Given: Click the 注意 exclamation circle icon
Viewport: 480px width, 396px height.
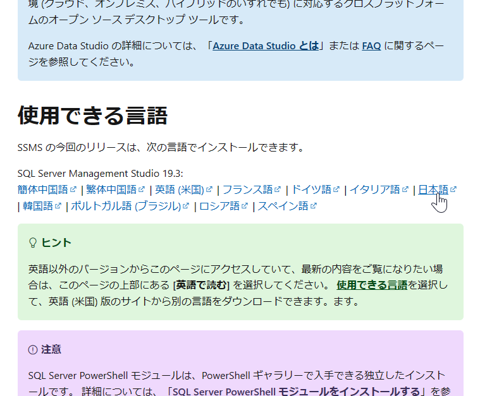Looking at the screenshot, I should coord(33,349).
